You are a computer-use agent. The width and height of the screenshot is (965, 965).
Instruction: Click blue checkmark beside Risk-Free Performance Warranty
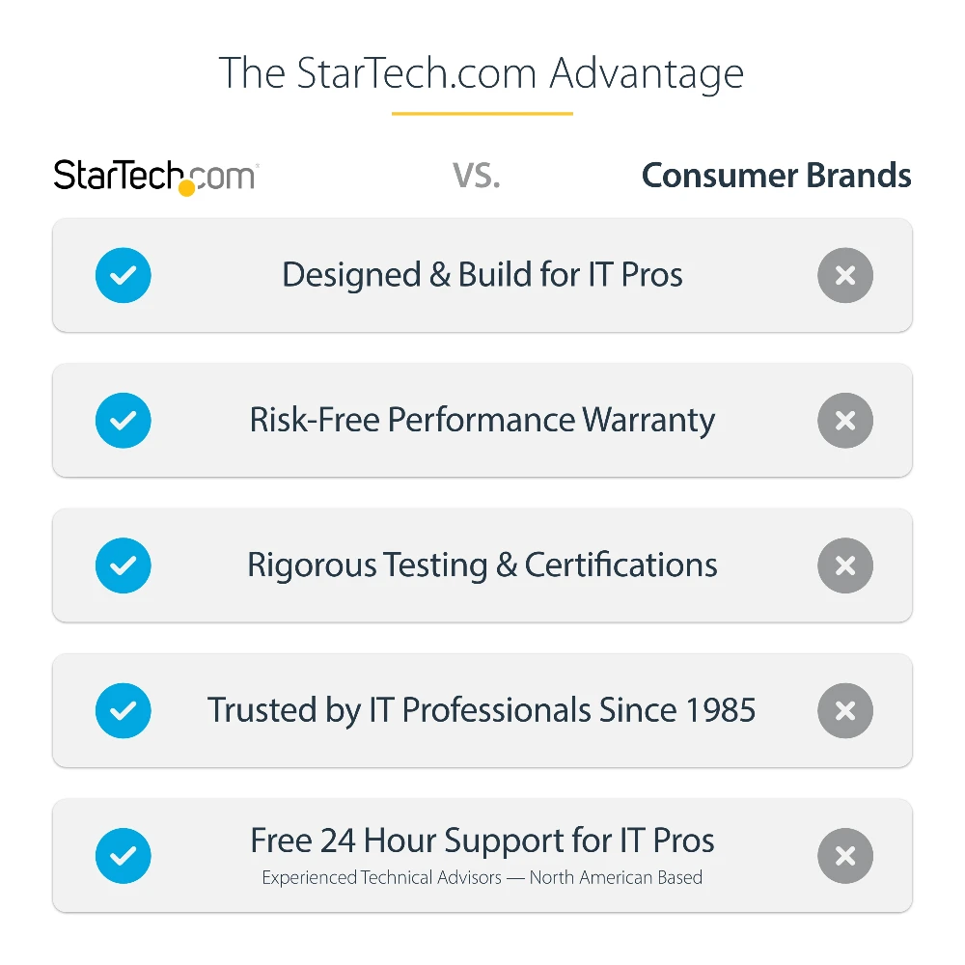click(x=124, y=421)
